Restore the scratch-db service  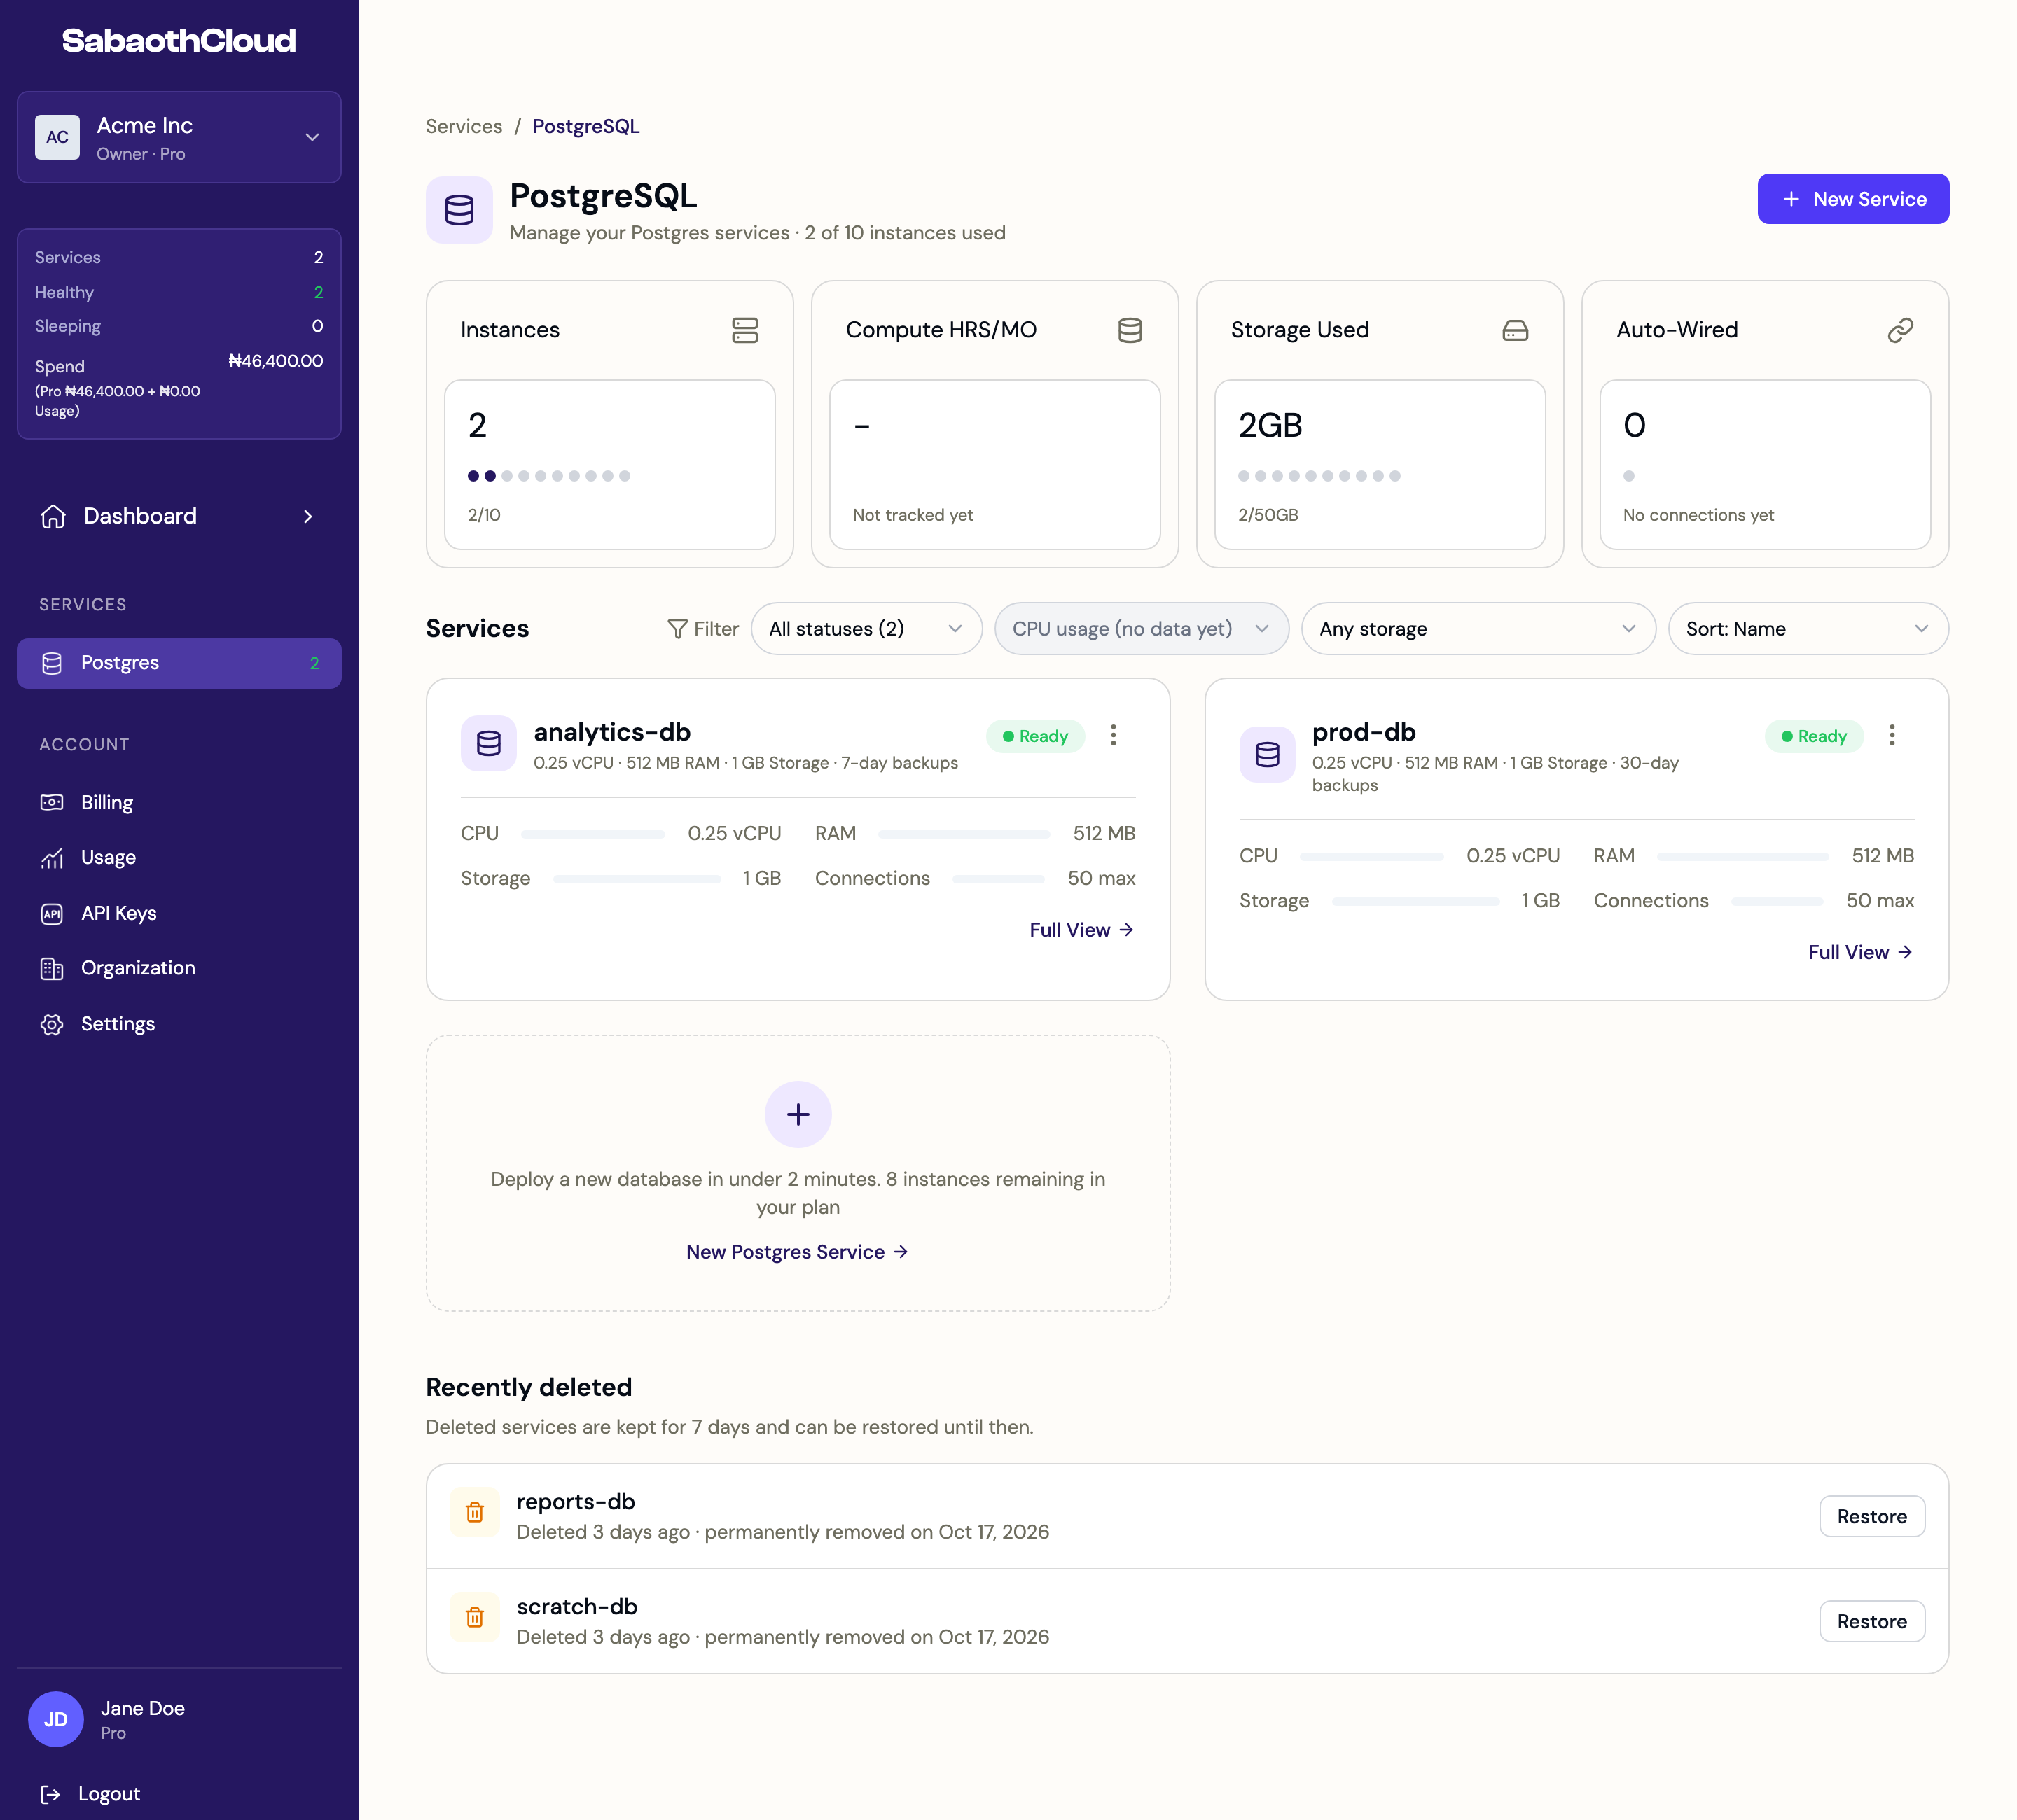pyautogui.click(x=1871, y=1621)
